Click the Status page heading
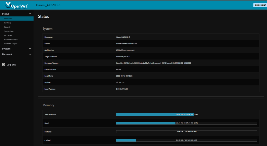 coord(43,17)
